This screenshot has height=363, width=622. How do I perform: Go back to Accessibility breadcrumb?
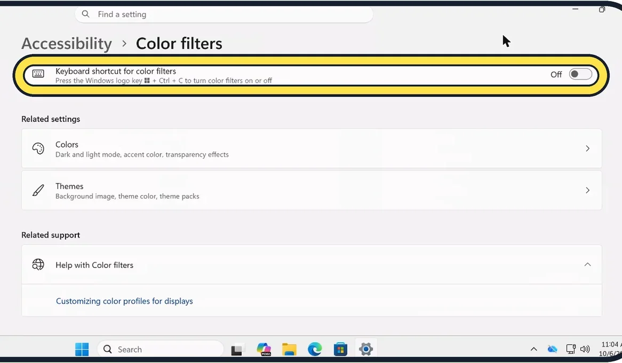67,44
